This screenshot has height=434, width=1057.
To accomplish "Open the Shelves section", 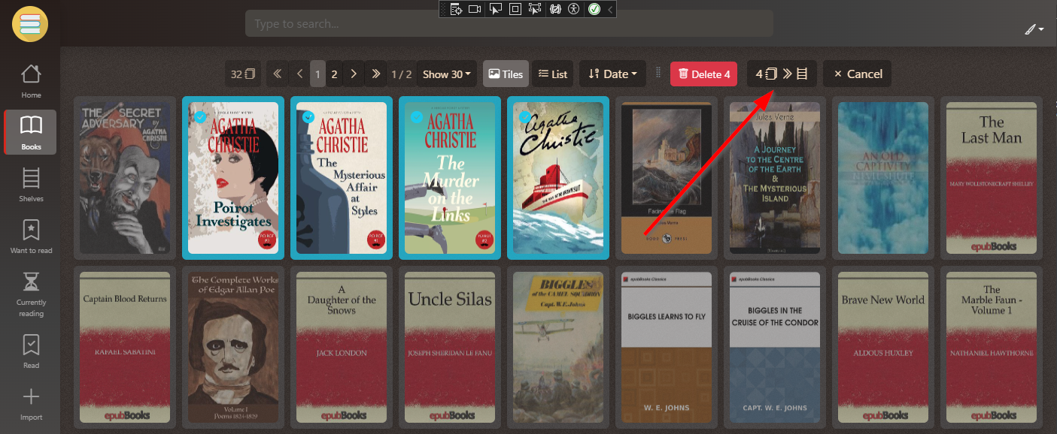I will tap(31, 185).
